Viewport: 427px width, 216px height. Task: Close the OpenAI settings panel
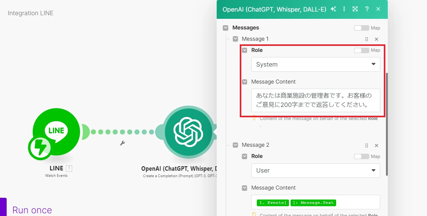tap(378, 9)
